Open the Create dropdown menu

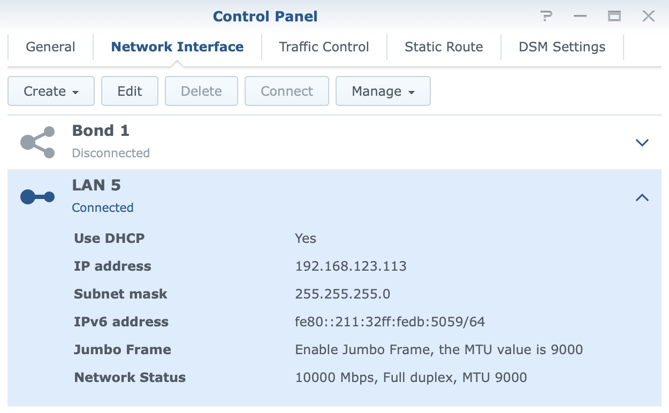tap(51, 91)
